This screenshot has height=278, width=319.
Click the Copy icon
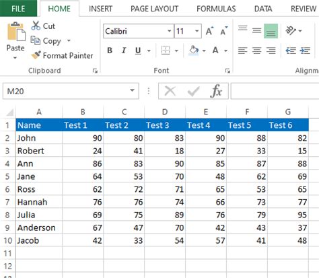click(x=36, y=40)
